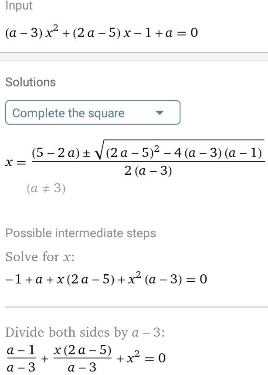Click the + x² = 0 ending of divided equation
268x375 pixels.
pyautogui.click(x=141, y=358)
